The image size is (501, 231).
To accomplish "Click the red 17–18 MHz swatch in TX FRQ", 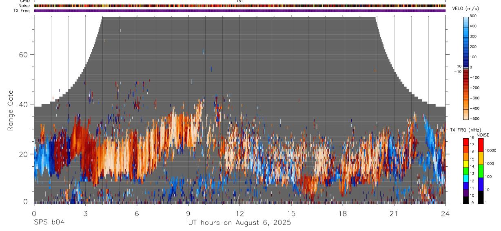I will 466,142.
